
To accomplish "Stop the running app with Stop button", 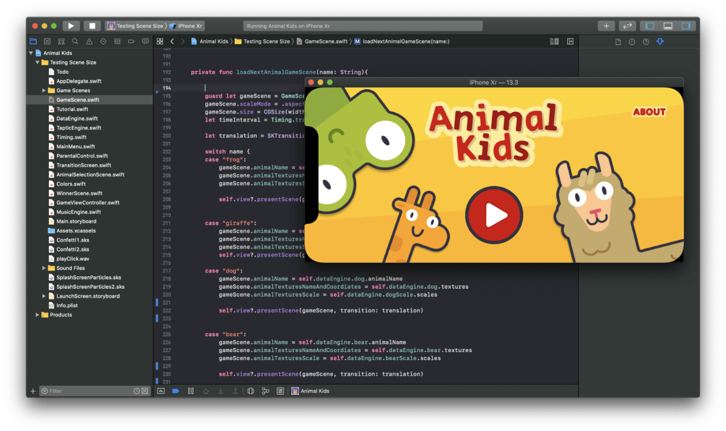I will tap(92, 26).
